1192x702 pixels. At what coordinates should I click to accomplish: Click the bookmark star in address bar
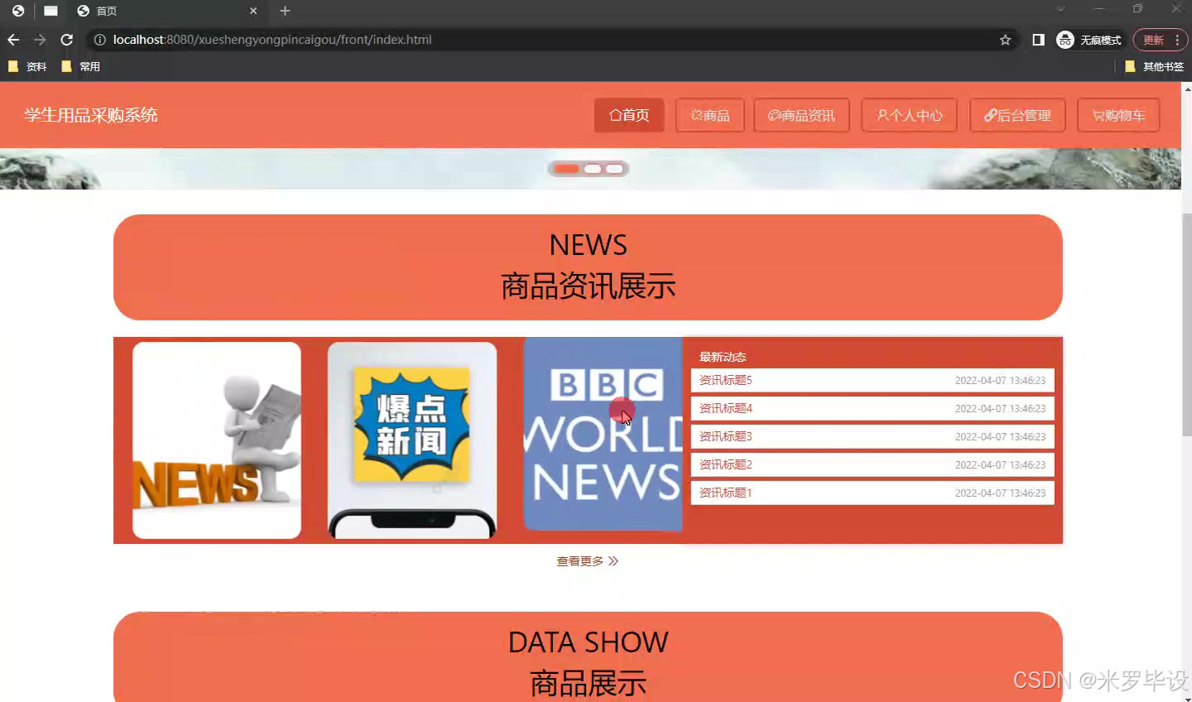[1004, 39]
